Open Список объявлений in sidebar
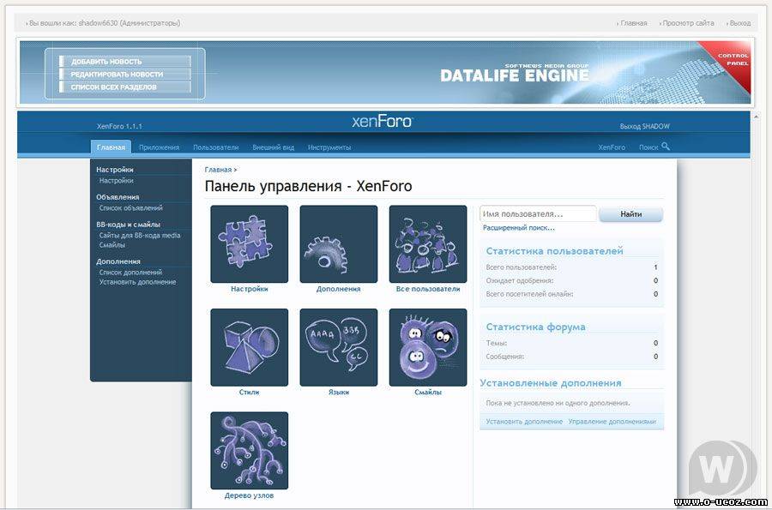Image resolution: width=772 pixels, height=510 pixels. point(131,208)
